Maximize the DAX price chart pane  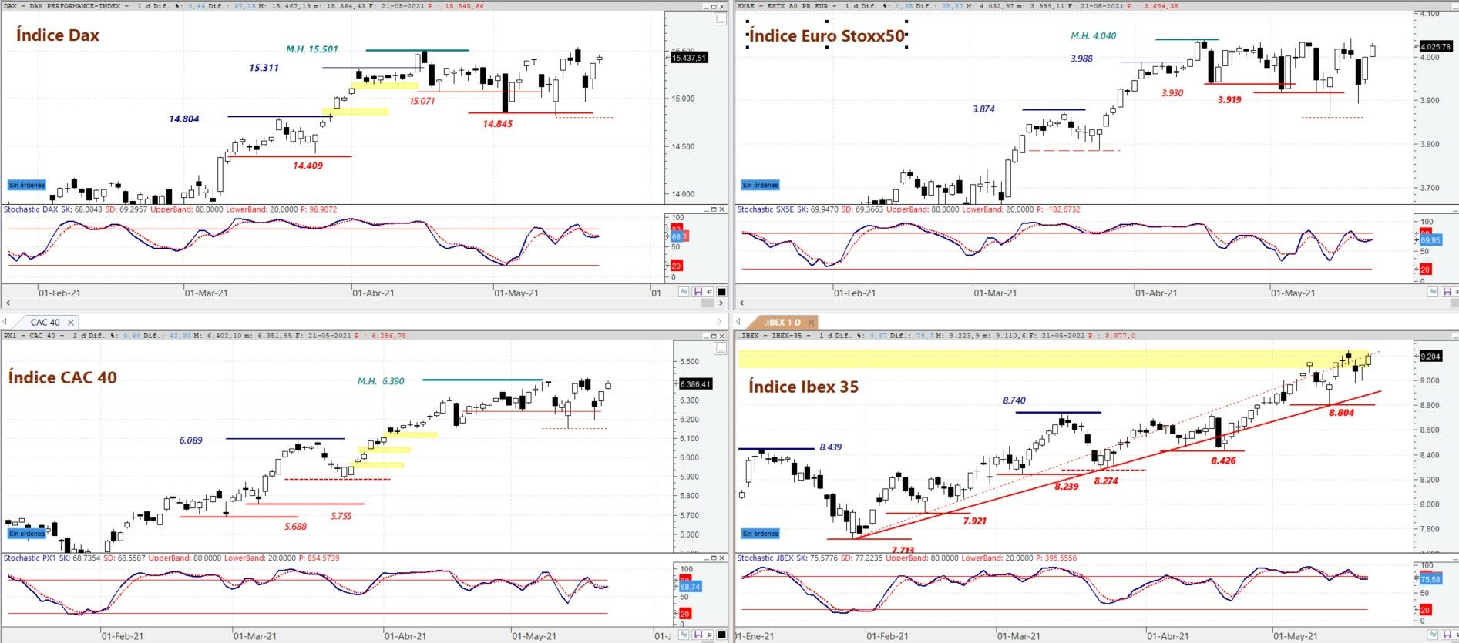click(714, 6)
